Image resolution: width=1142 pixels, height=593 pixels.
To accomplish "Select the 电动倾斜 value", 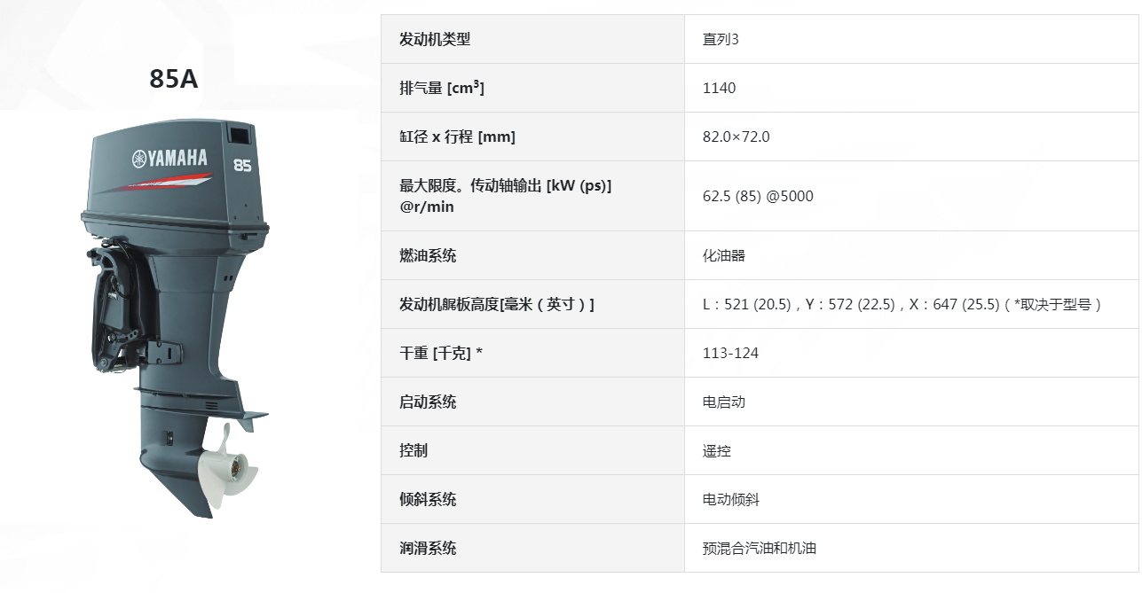I will 730,499.
